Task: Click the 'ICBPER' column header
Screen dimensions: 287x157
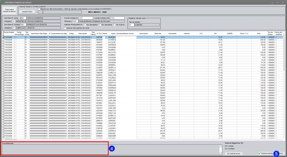Action: pos(230,33)
